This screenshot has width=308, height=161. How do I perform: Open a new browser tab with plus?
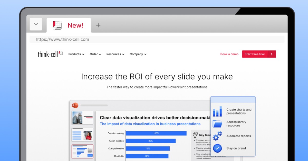click(x=98, y=25)
